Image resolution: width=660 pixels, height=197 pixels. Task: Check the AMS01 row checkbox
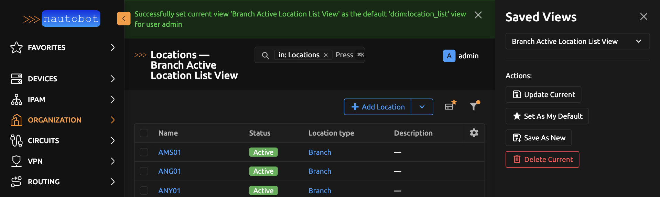pyautogui.click(x=144, y=152)
